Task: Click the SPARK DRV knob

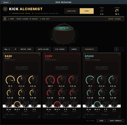Action: (x=106, y=105)
